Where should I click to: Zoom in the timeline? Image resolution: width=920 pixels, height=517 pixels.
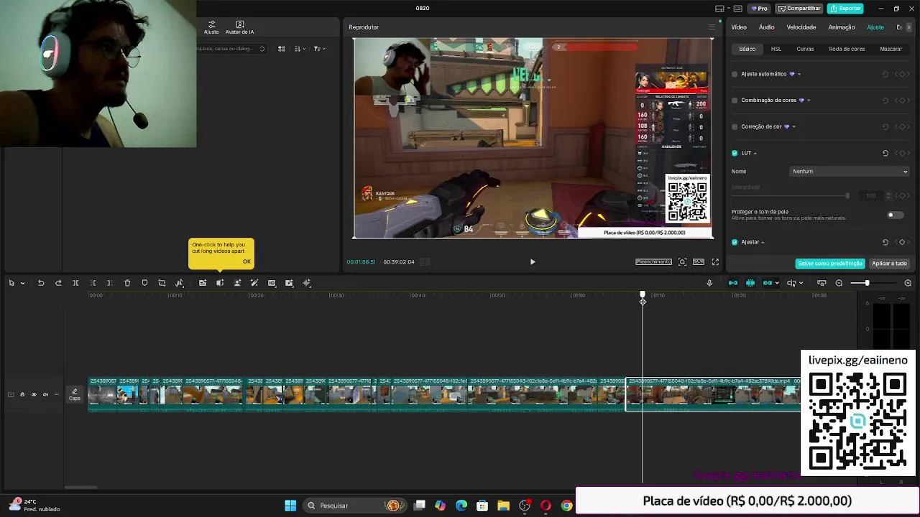[x=908, y=283]
